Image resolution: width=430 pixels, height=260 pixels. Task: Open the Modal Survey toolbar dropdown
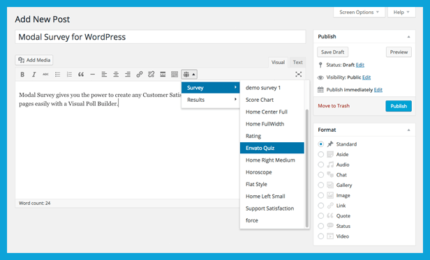point(189,75)
